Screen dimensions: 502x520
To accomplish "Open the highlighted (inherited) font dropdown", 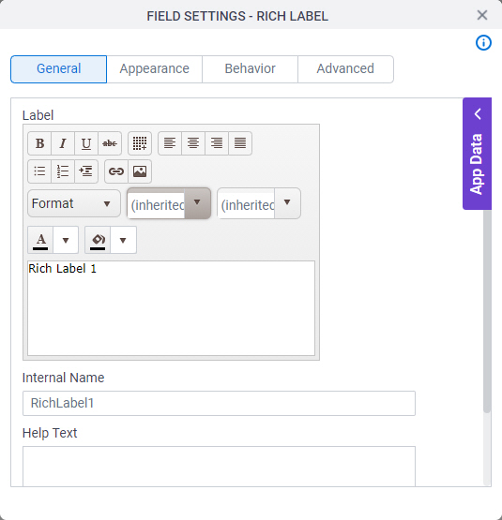I will (x=169, y=203).
